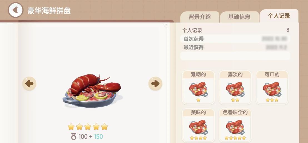
Task: Click the teal 150 bonus value
Action: (98, 137)
